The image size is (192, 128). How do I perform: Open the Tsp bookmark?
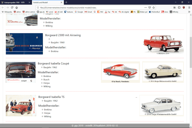[x=108, y=12]
